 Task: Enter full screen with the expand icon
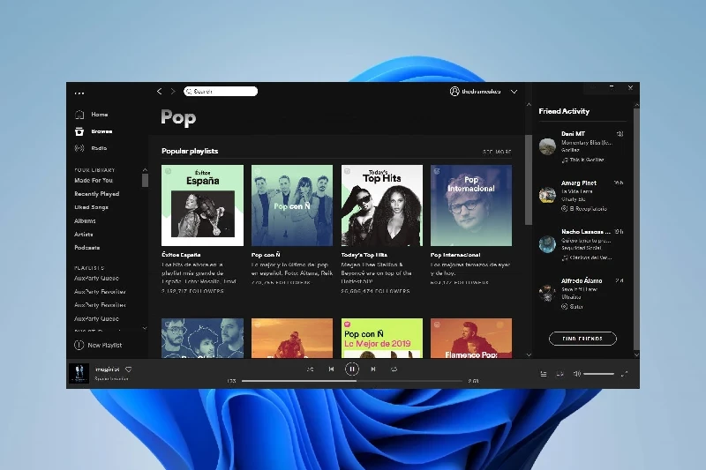click(625, 374)
